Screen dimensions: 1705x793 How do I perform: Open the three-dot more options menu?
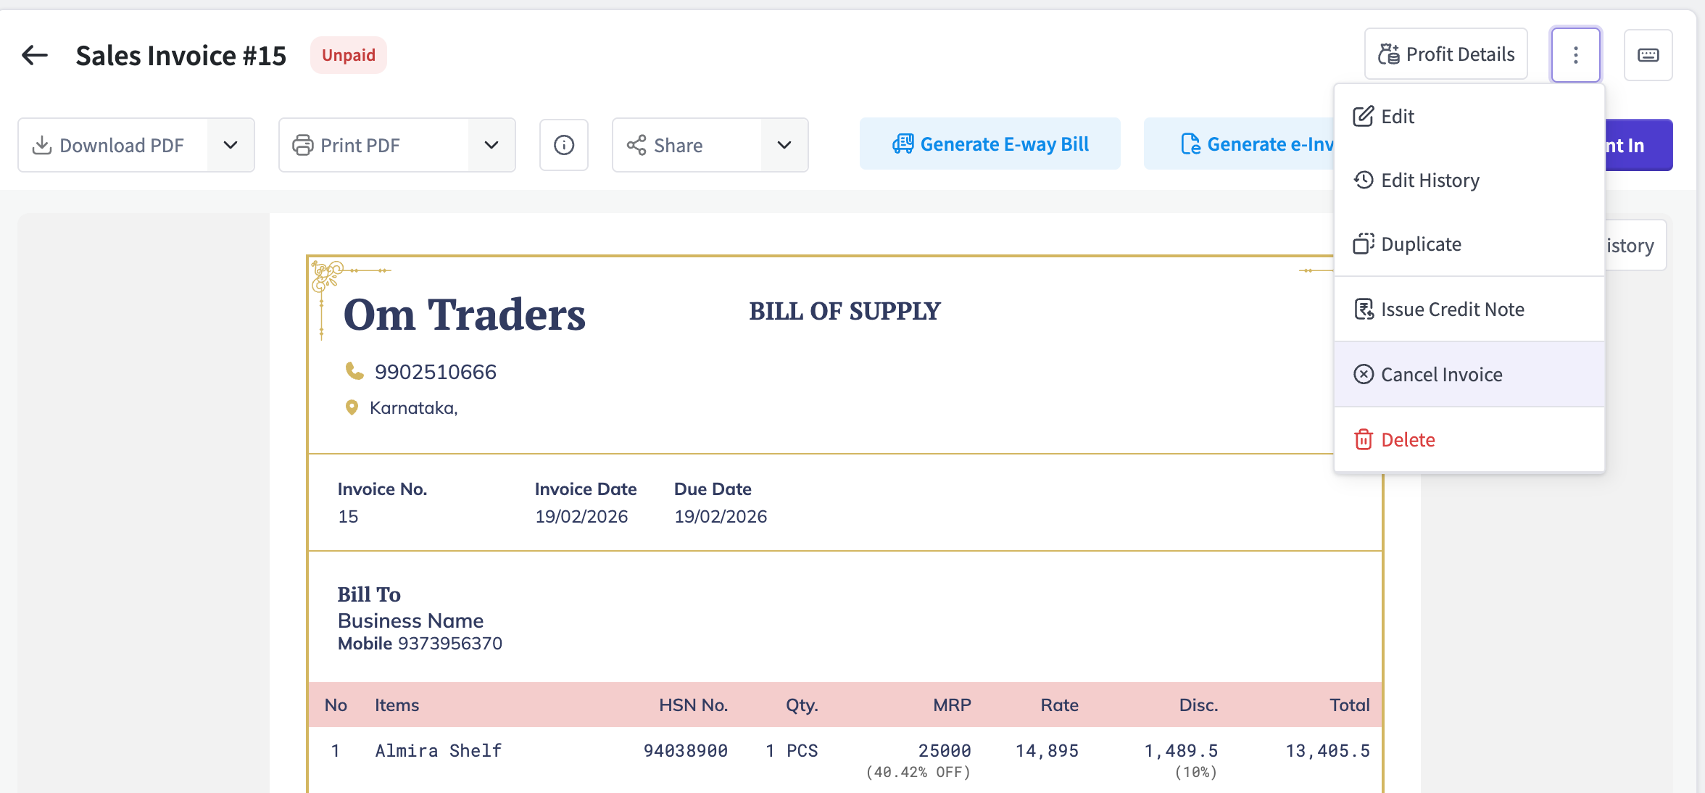1575,55
